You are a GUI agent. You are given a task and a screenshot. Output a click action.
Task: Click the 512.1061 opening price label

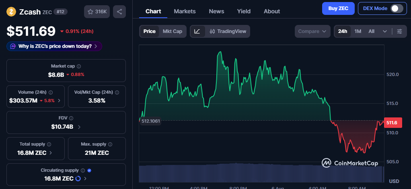point(150,121)
